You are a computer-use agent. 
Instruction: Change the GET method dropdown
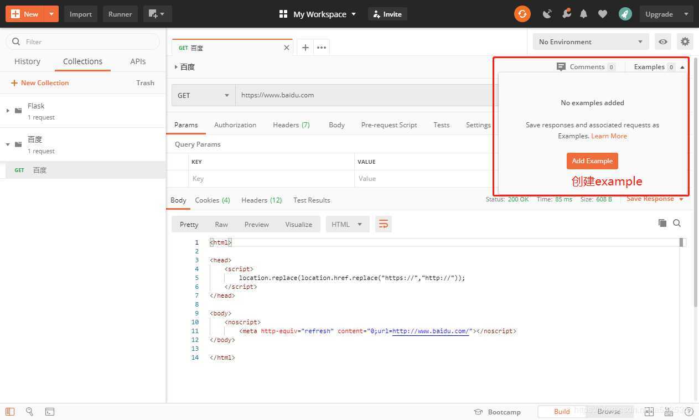coord(203,95)
